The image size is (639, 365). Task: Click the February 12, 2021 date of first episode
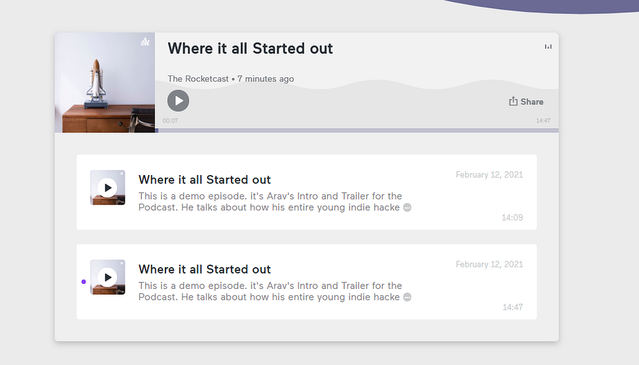pos(489,175)
